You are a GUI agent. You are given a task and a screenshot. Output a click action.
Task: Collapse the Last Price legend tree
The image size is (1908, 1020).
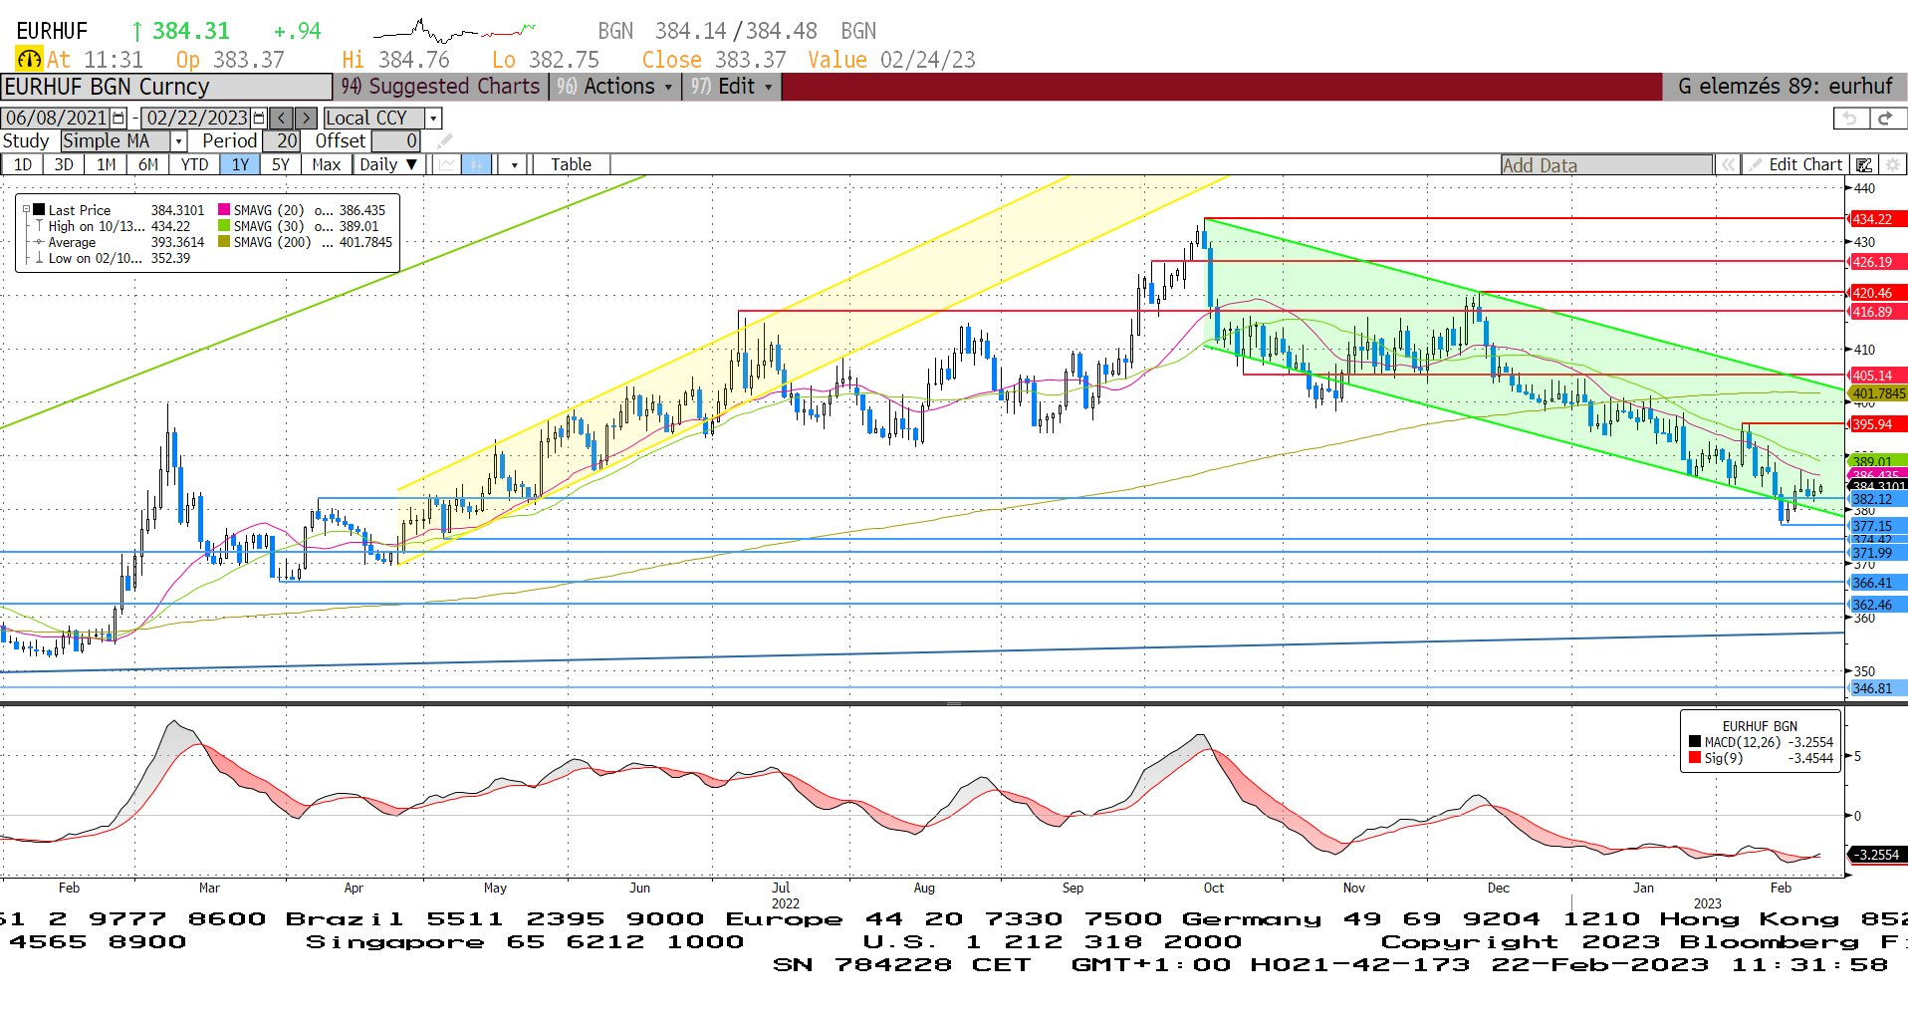click(x=27, y=210)
